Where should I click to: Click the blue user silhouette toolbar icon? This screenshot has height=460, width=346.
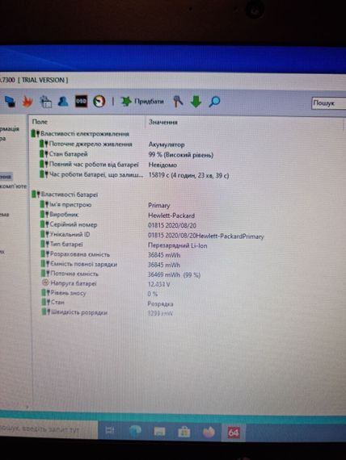(x=63, y=102)
